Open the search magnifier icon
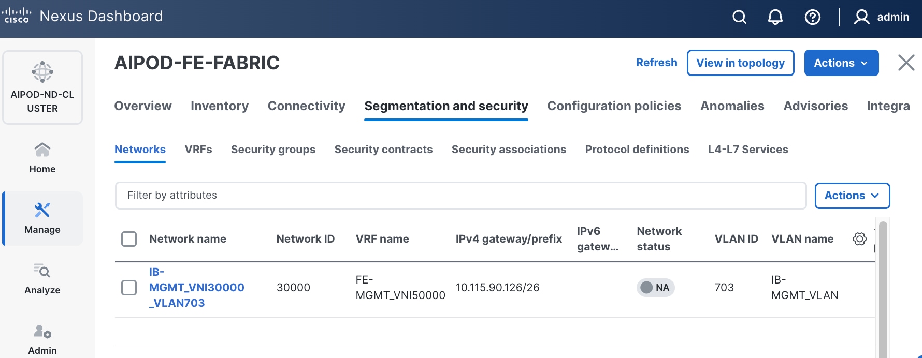 point(739,18)
